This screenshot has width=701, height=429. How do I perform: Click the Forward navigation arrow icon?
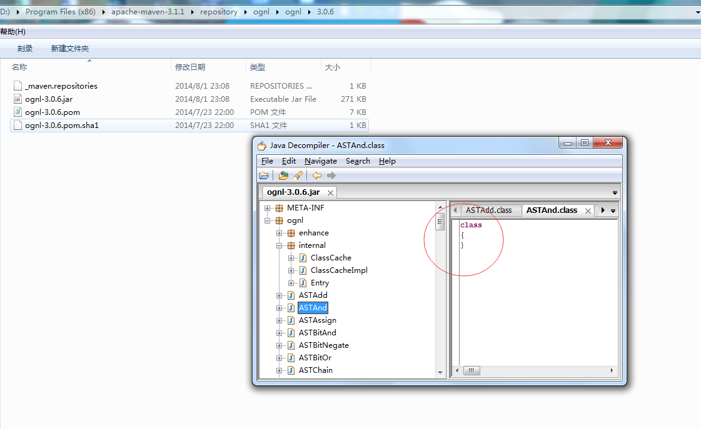point(331,175)
